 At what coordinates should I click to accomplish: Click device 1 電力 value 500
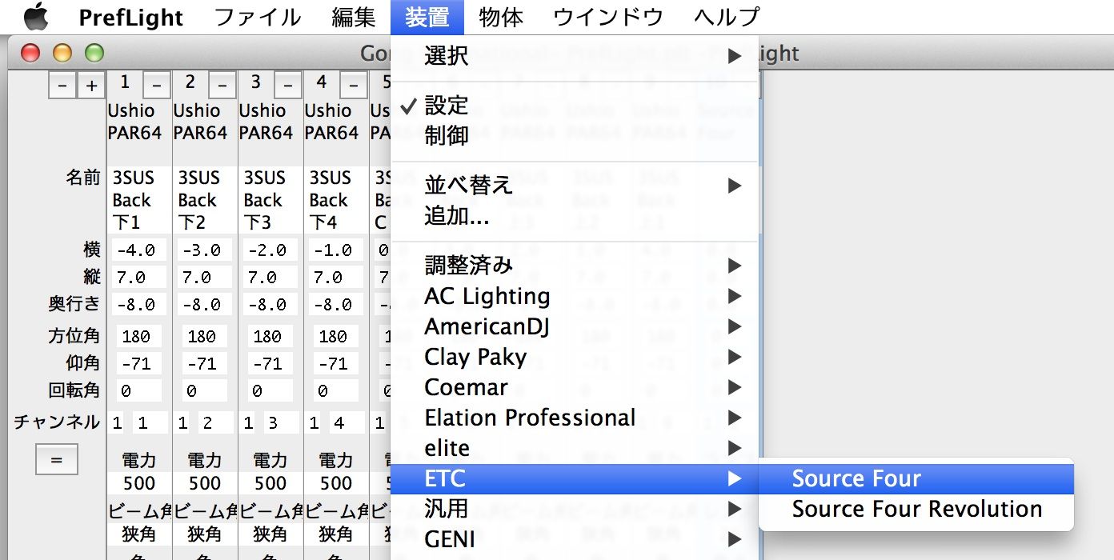point(139,483)
